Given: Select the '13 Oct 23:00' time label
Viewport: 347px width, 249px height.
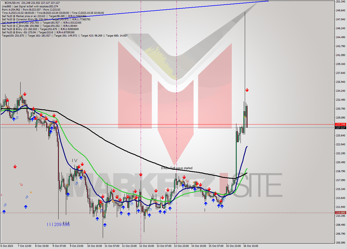Looking at the screenshot, I should [x=181, y=246].
